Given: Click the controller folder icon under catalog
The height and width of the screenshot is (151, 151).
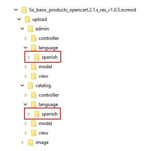Looking at the screenshot, I should [34, 95].
